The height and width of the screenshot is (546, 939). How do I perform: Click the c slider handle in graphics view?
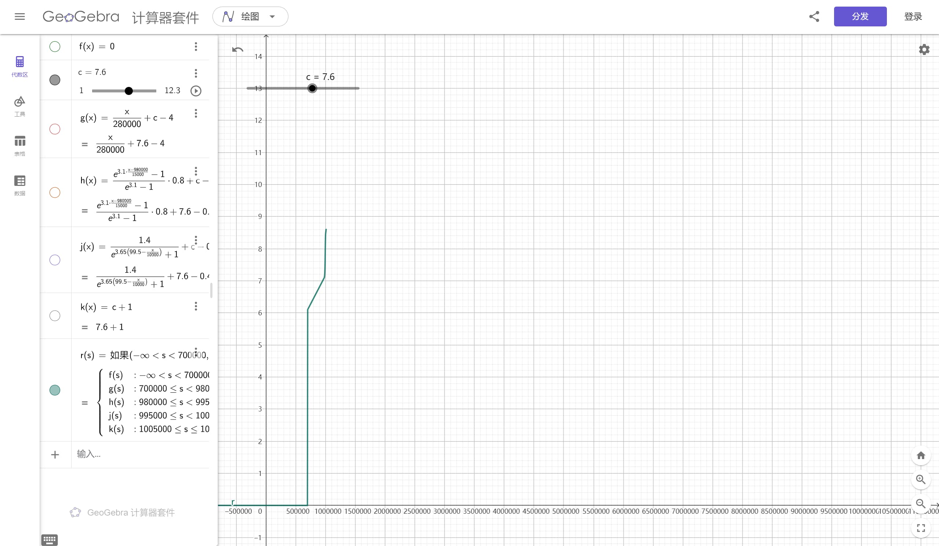[312, 88]
